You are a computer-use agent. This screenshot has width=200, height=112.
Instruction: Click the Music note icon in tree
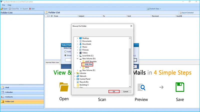[x=80, y=47]
